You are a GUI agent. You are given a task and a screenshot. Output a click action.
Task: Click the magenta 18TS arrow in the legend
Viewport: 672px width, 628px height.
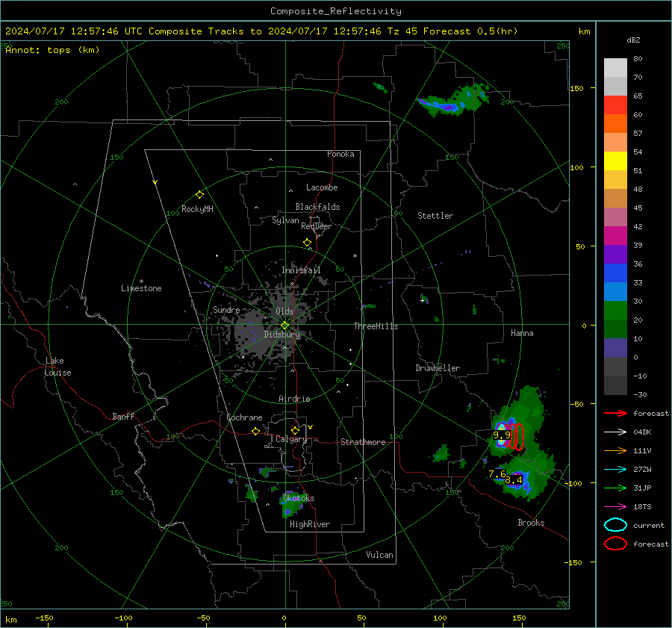615,507
